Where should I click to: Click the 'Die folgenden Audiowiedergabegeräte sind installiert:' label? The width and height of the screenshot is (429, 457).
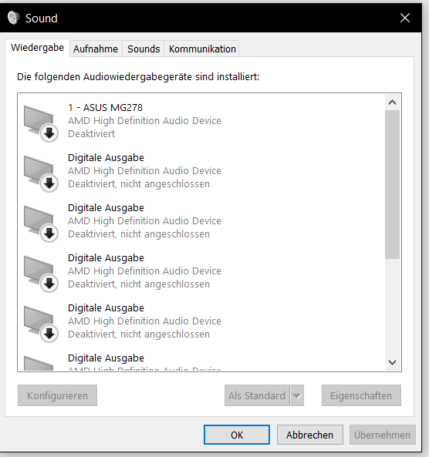(x=138, y=77)
